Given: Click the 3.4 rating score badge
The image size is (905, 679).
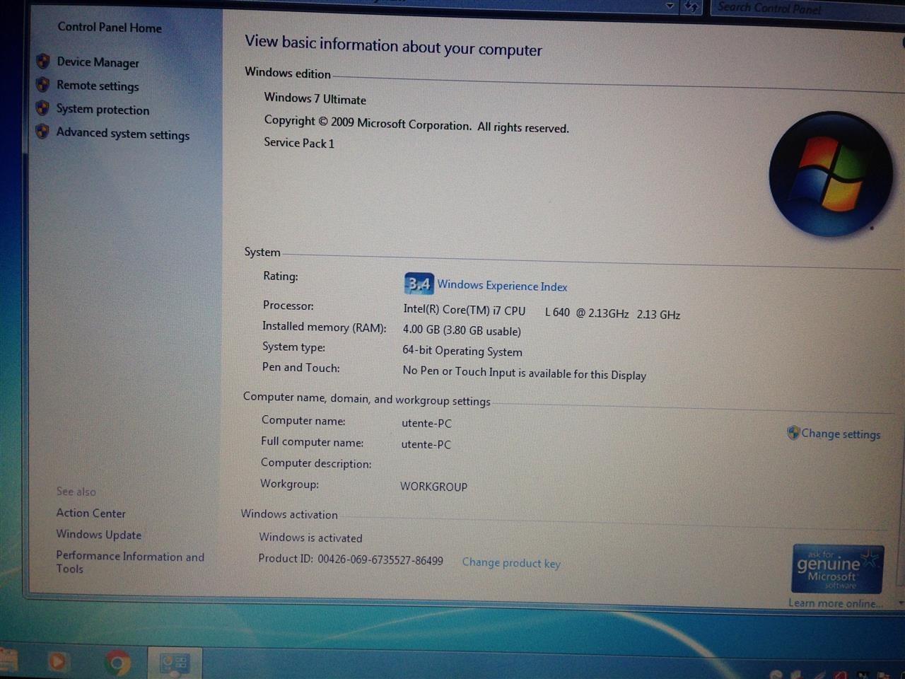Looking at the screenshot, I should click(419, 284).
